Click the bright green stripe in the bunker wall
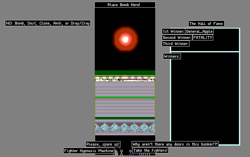Viewport: 250px width, 157px height. (125, 97)
